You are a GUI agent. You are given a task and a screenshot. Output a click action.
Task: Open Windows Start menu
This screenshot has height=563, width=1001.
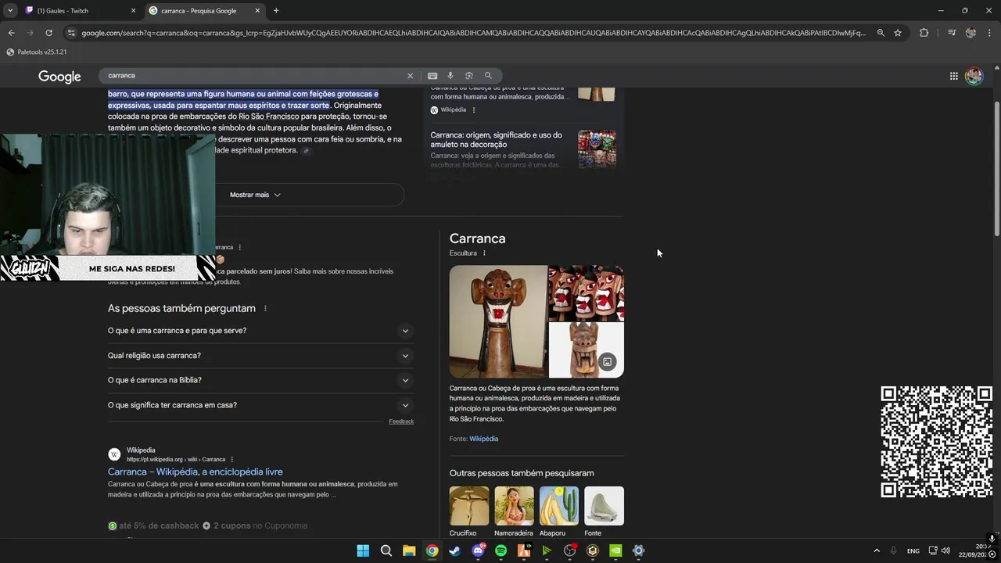click(363, 550)
